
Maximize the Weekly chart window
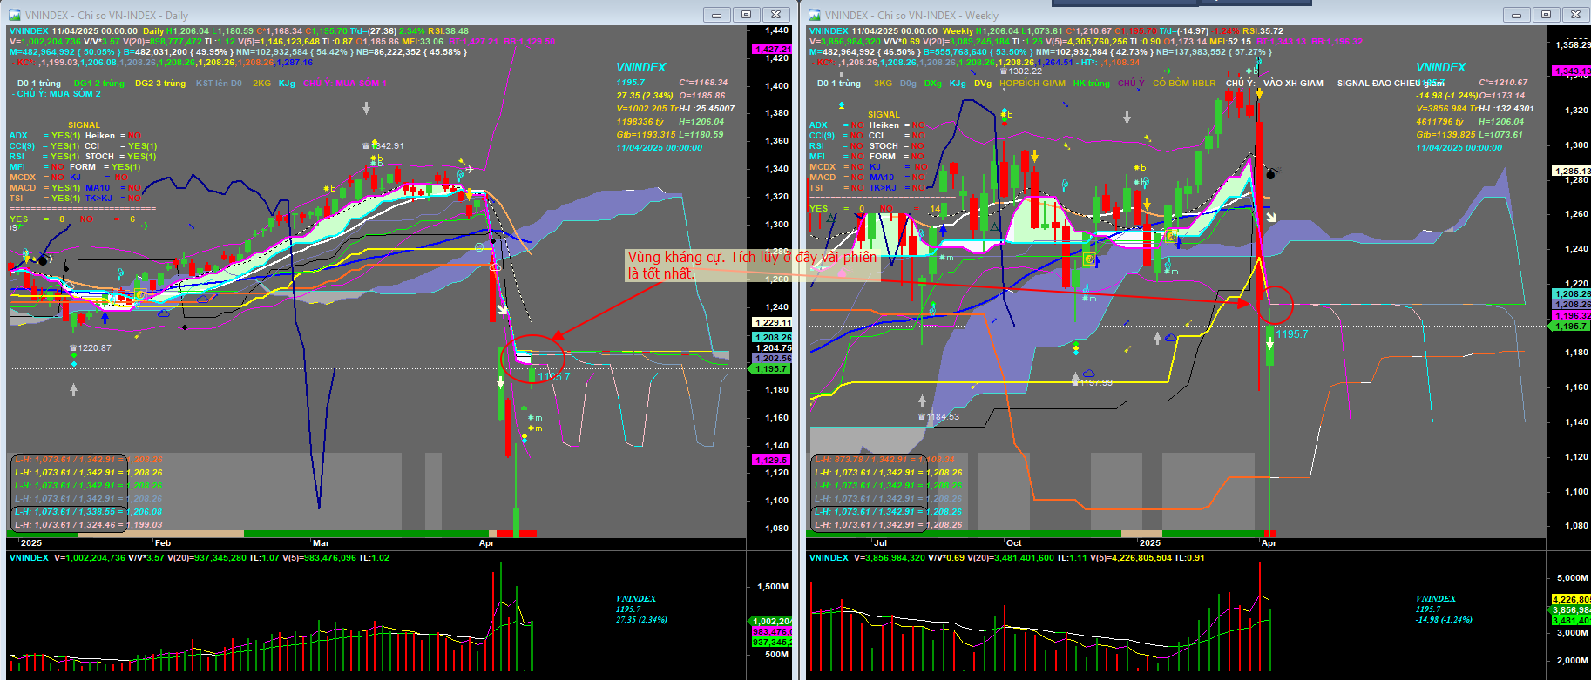[x=1547, y=15]
